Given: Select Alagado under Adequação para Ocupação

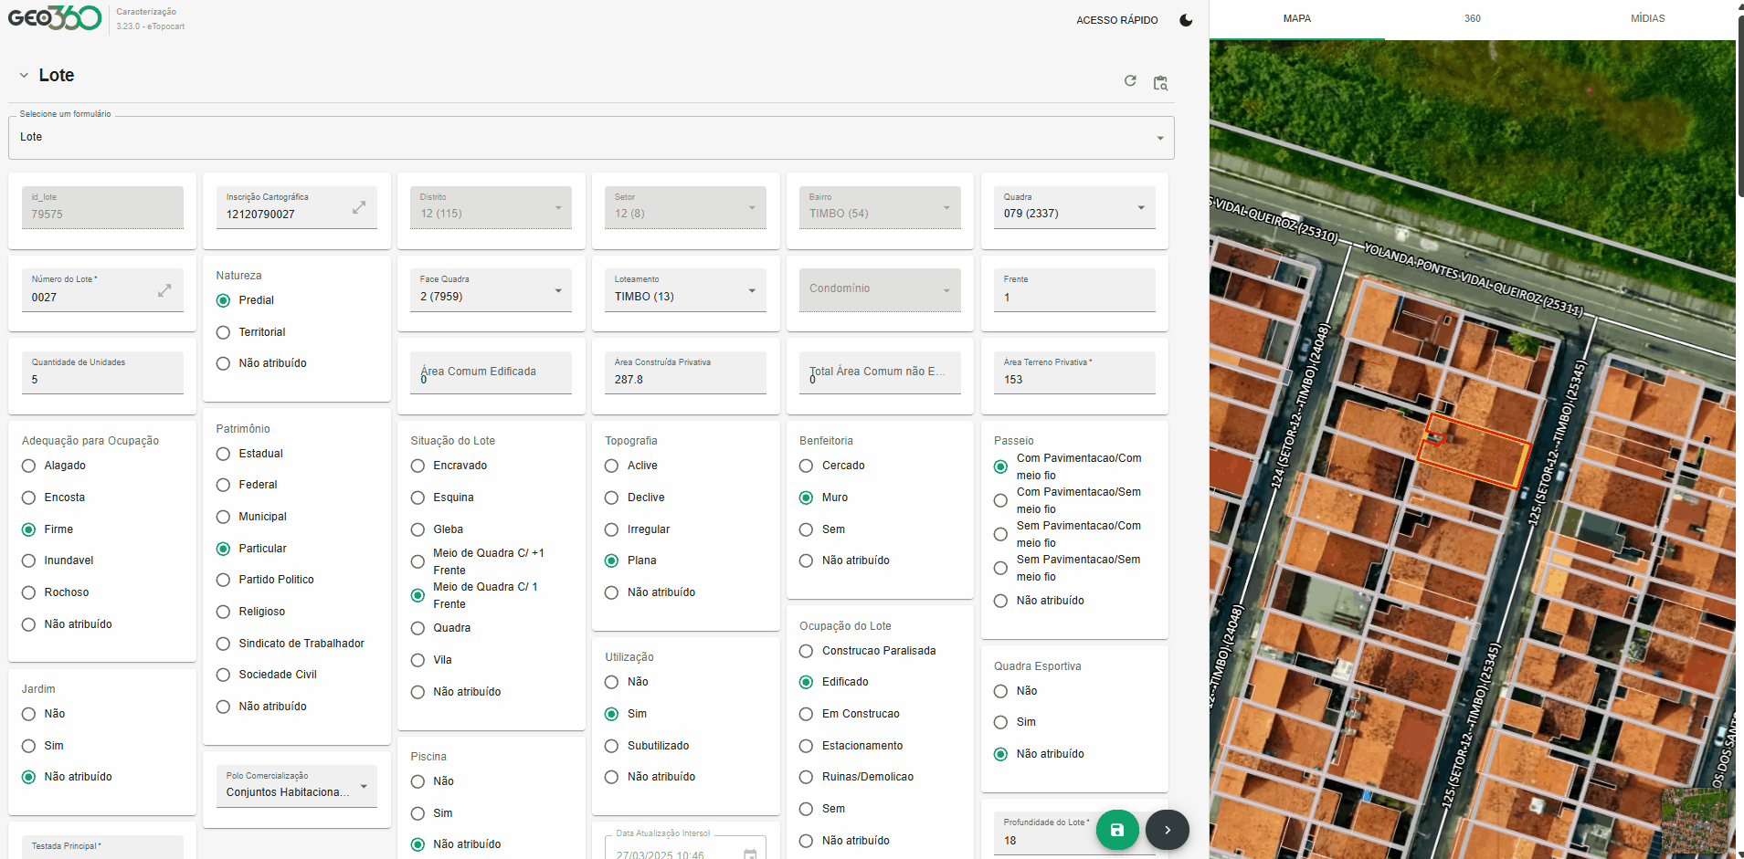Looking at the screenshot, I should coord(28,466).
